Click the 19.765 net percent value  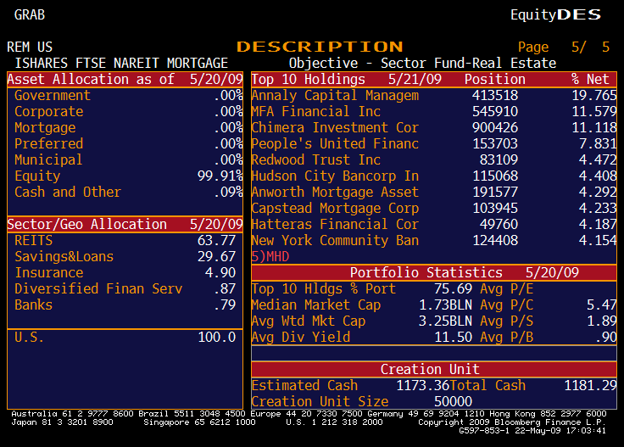[x=594, y=96]
